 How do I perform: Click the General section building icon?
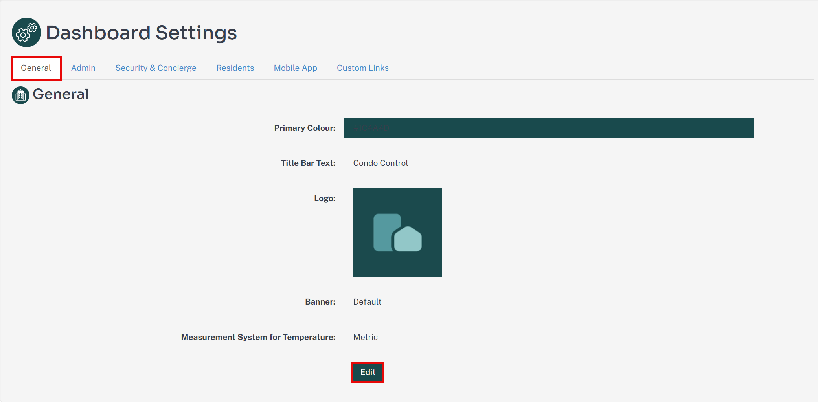20,95
